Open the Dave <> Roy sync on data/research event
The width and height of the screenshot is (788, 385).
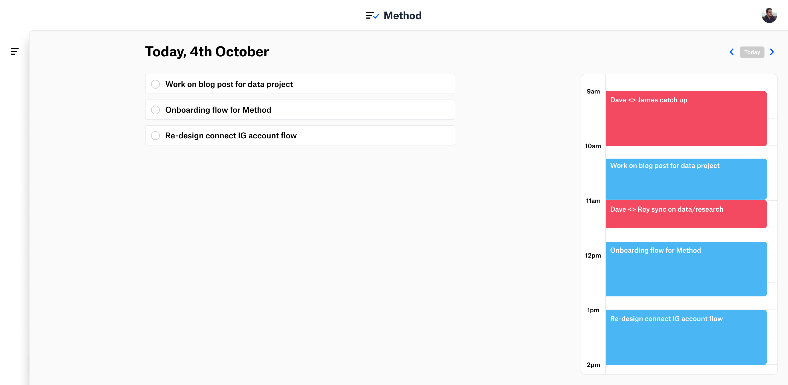[x=686, y=214]
